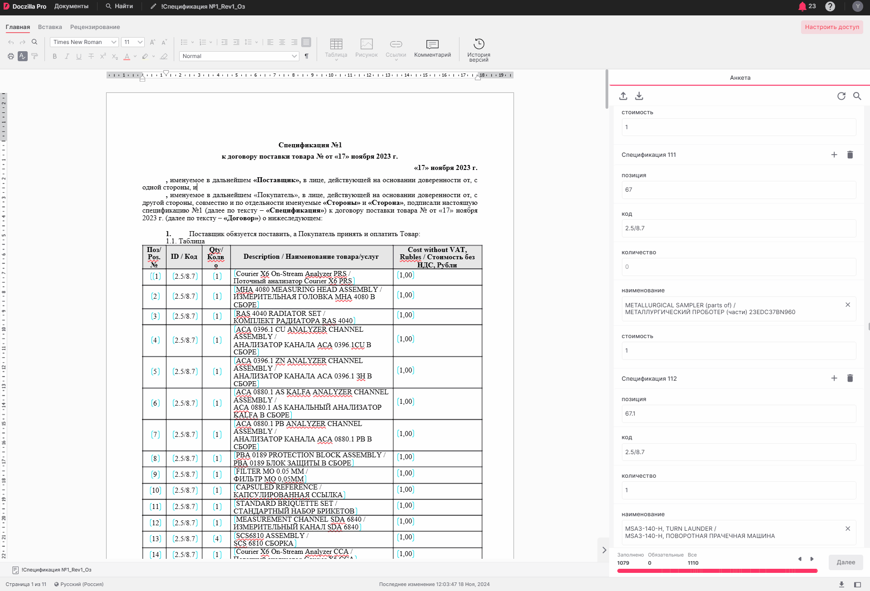Open История версий version history
Screen dimensions: 870x591
pos(479,50)
